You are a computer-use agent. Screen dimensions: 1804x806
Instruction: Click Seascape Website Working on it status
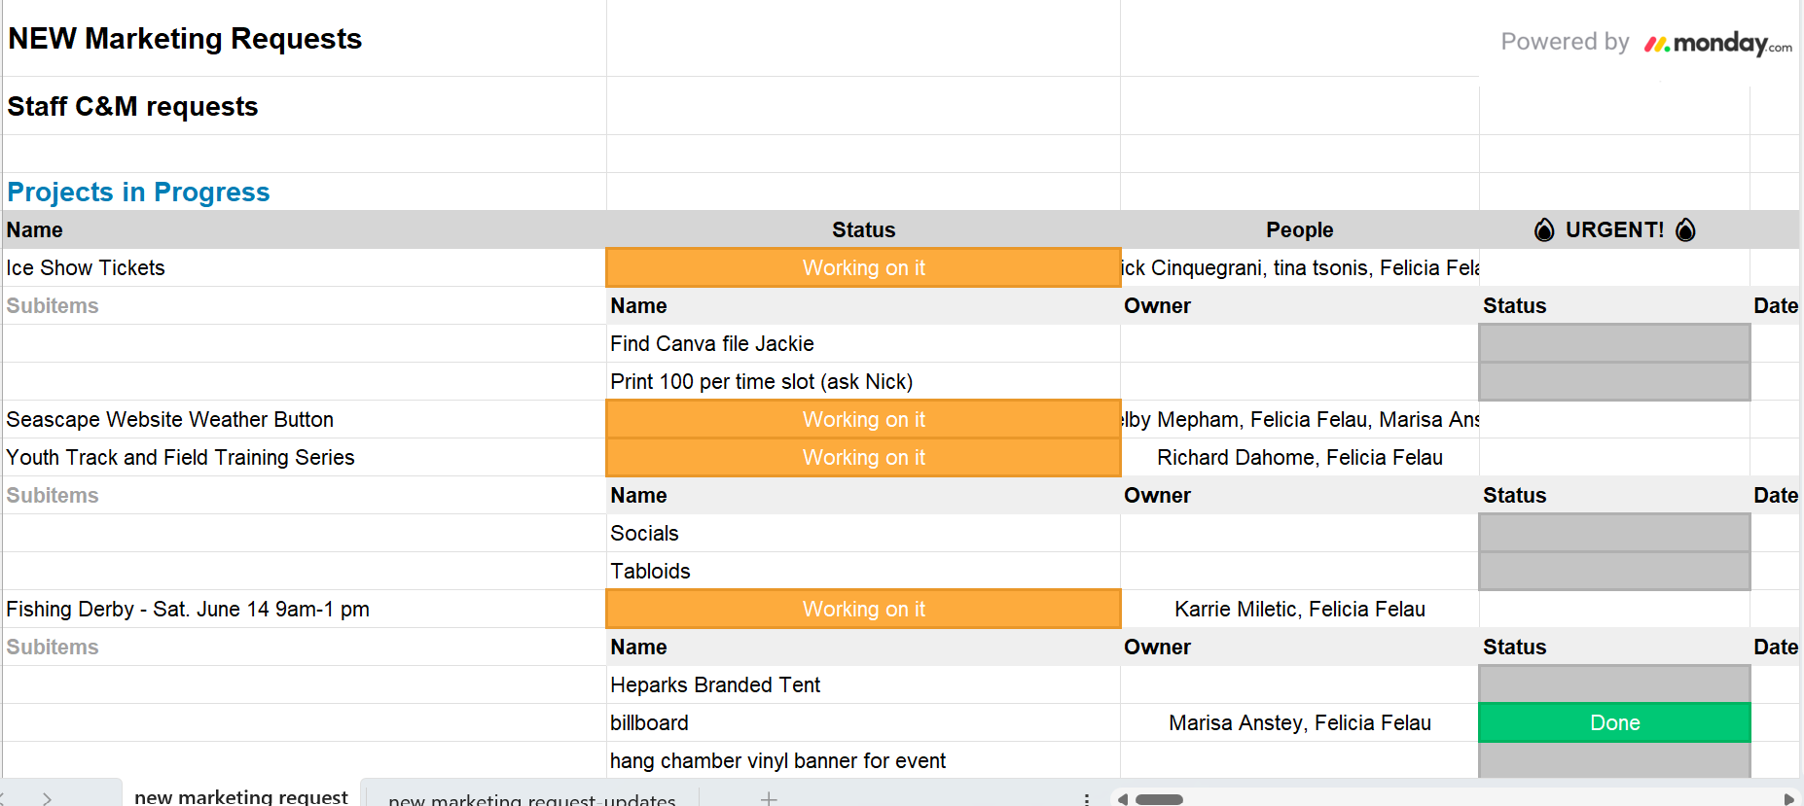click(863, 419)
